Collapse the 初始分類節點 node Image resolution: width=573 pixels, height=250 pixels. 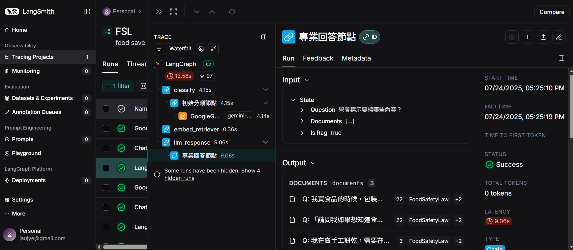point(265,103)
